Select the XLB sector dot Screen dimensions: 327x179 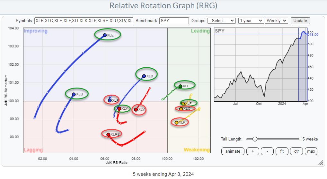(x=144, y=76)
